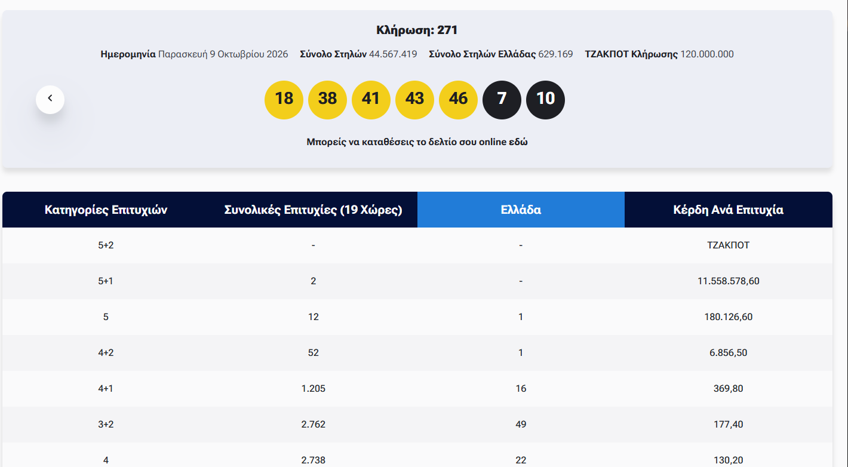This screenshot has height=467, width=848.
Task: Select the Ελλάδα column header
Action: (x=521, y=210)
